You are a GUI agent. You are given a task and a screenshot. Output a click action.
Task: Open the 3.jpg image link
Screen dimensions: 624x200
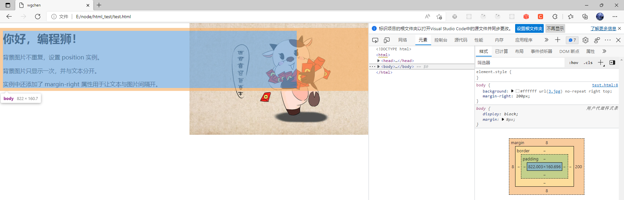554,91
